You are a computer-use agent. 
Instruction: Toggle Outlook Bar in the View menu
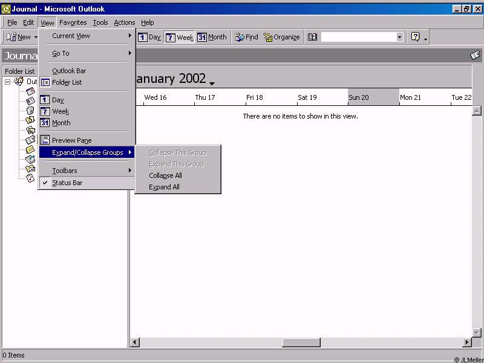87,71
